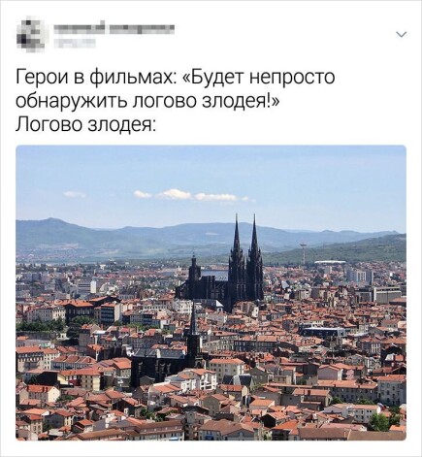This screenshot has height=457, width=422.
Task: Click the left spire of the black cathedral
Action: (237, 235)
